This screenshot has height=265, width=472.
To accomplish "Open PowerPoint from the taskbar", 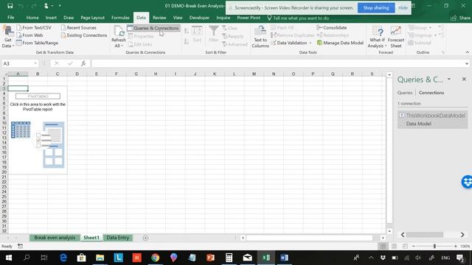I will click(x=210, y=258).
